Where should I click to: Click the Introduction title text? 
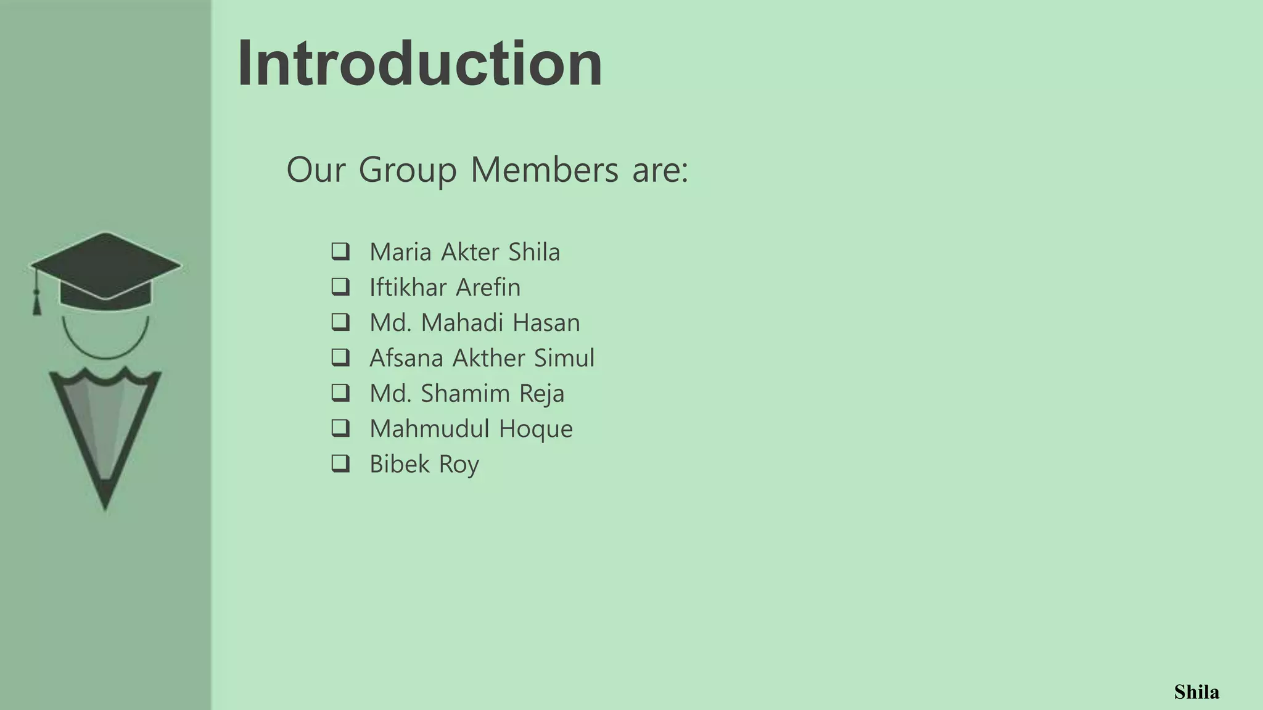tap(419, 63)
